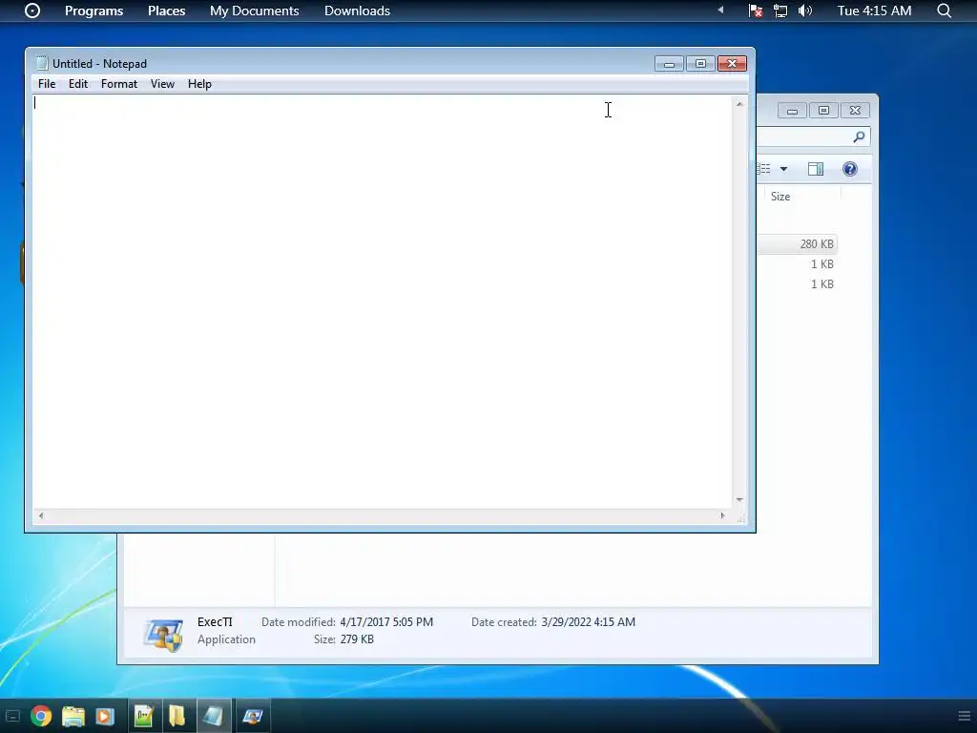Image resolution: width=977 pixels, height=733 pixels.
Task: Maximize the Notepad window
Action: tap(700, 64)
